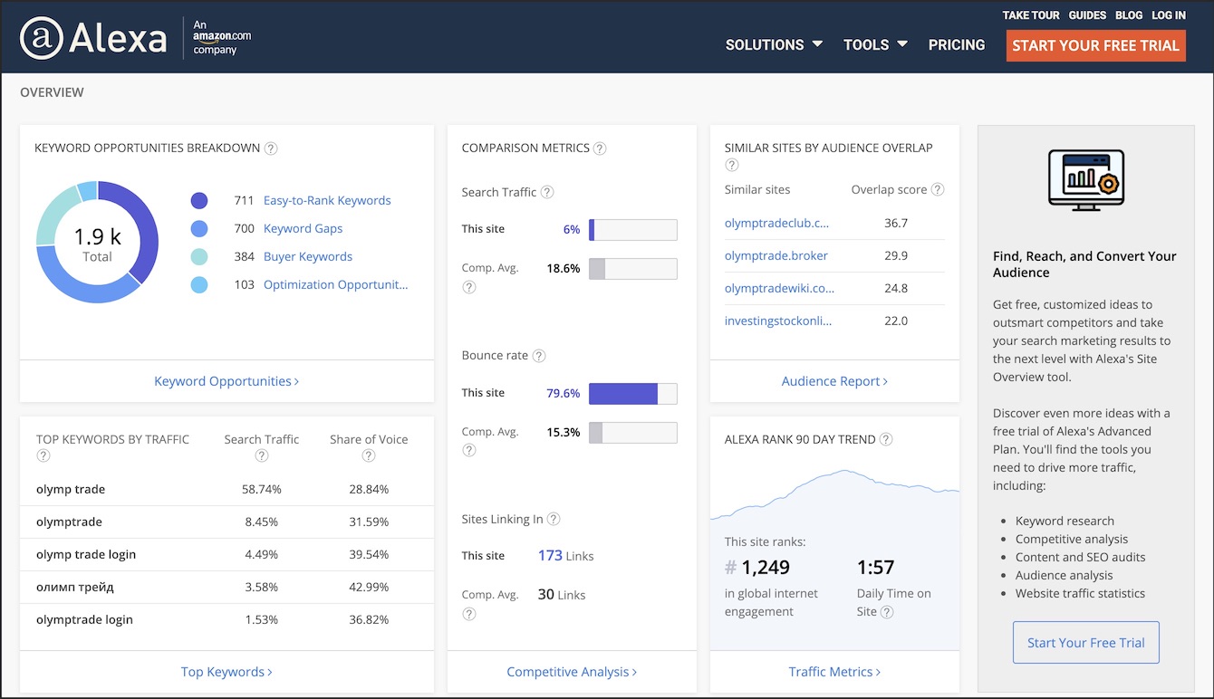Visit the olymptrade.broker similar site link
The image size is (1214, 699).
coord(776,255)
